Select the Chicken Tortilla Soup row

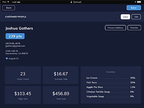point(110,92)
